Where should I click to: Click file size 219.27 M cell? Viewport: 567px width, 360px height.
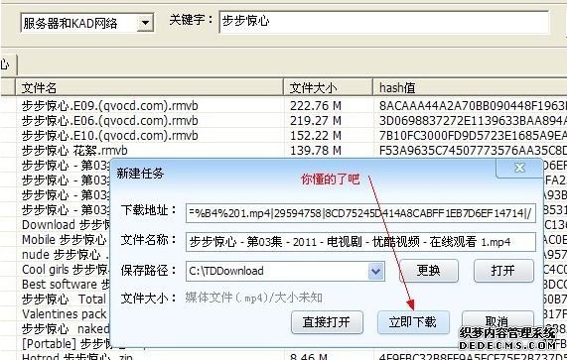[316, 121]
